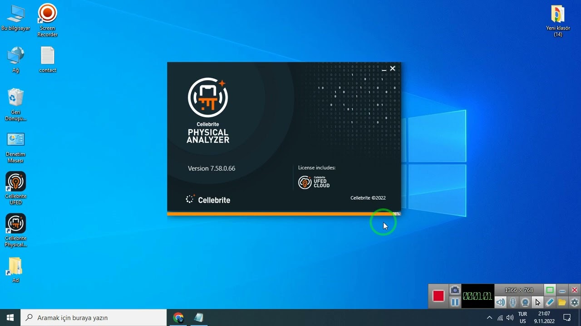This screenshot has height=326, width=581.
Task: Click the Version 7.58.0.66 text
Action: (x=212, y=168)
